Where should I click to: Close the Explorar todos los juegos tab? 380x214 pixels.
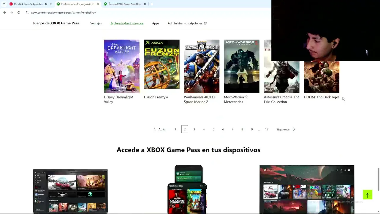pos(98,4)
